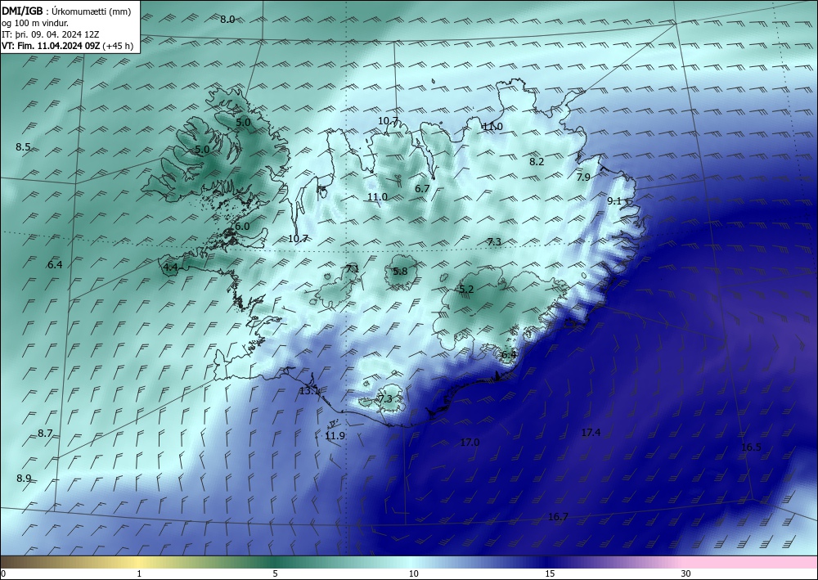Select the 'VT: Fim. 11.04.2024 09Z' valid time
Image resolution: width=818 pixels, height=580 pixels.
click(x=51, y=46)
